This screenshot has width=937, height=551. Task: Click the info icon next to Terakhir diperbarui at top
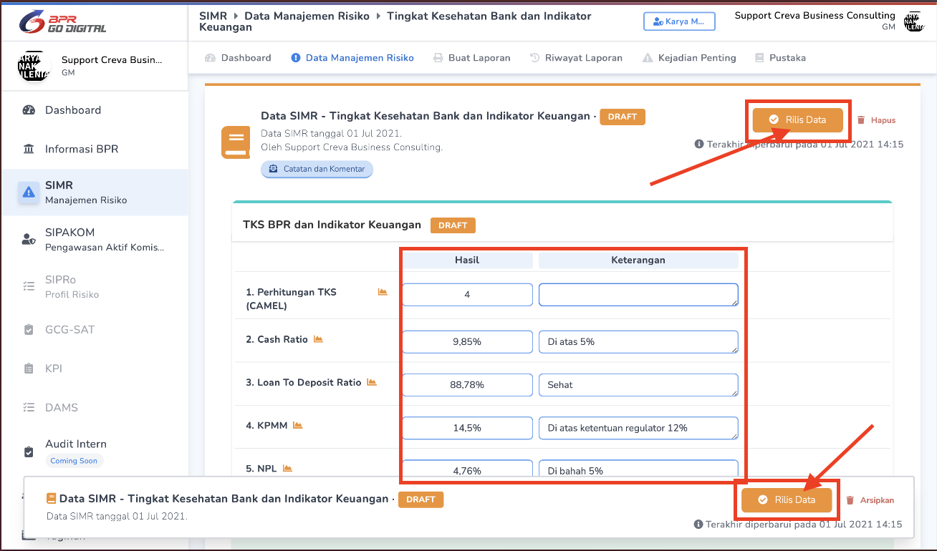click(699, 144)
